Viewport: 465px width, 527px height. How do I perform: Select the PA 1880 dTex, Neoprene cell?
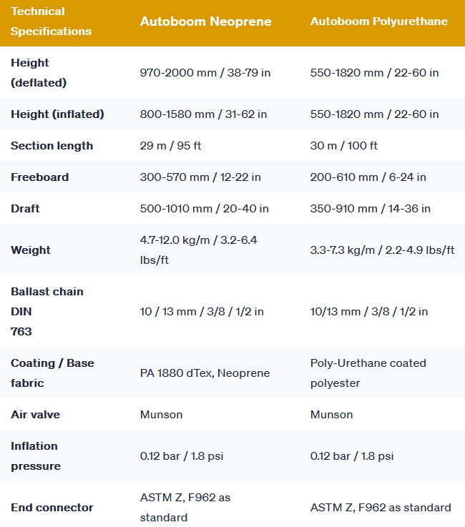point(205,373)
